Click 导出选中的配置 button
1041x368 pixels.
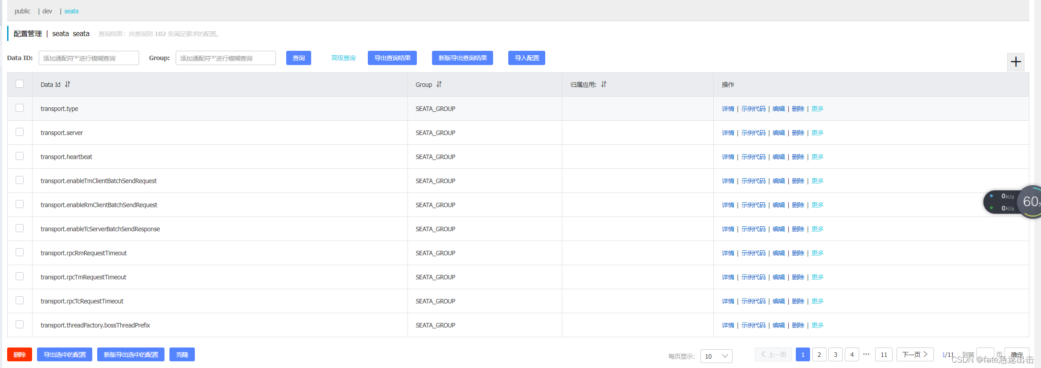point(65,355)
